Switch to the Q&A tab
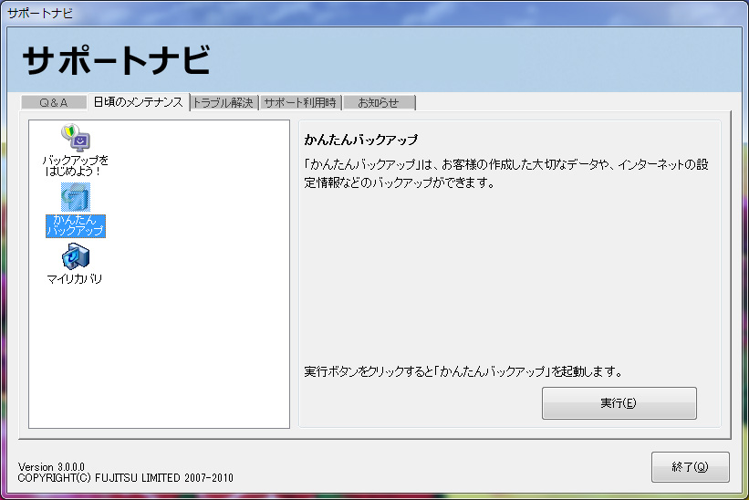 [x=54, y=103]
